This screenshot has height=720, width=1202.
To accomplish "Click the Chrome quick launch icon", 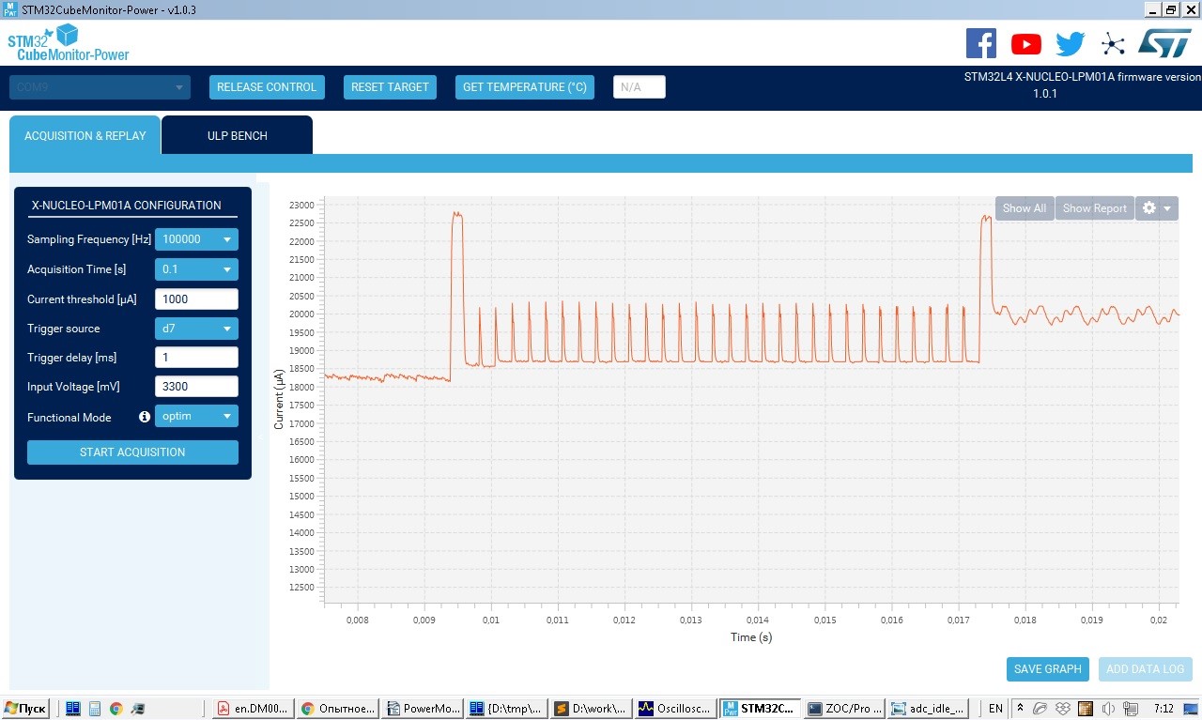I will pyautogui.click(x=116, y=709).
